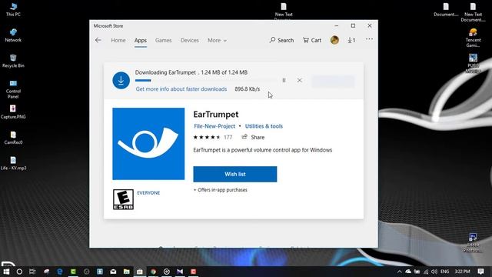Screen dimensions: 492x277
Task: Select the CamRec0 desktop file
Action: coord(13,138)
